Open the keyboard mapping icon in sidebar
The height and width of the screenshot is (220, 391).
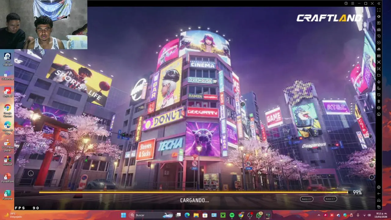(x=379, y=30)
